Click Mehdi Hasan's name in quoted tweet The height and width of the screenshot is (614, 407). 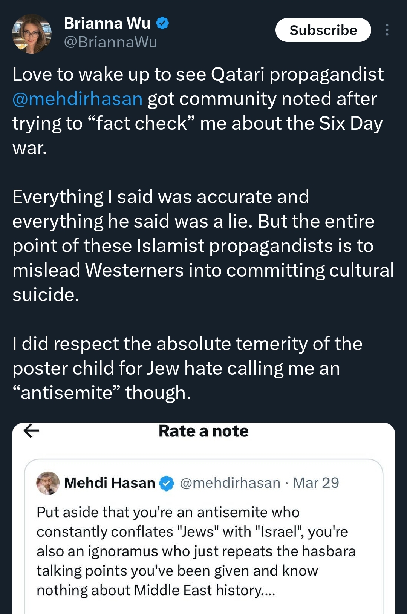[x=109, y=483]
